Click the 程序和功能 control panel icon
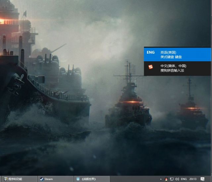This screenshot has height=182, width=212. (x=5, y=179)
